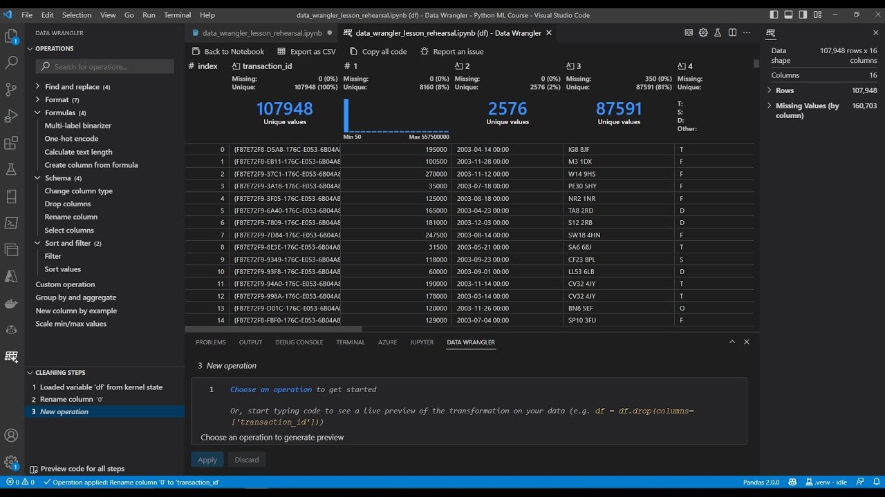Open the Extensions view
Viewport: 885px width, 497px height.
tap(11, 143)
